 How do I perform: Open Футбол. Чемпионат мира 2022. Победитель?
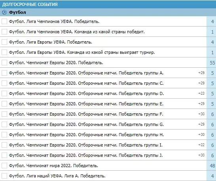coord(53,166)
